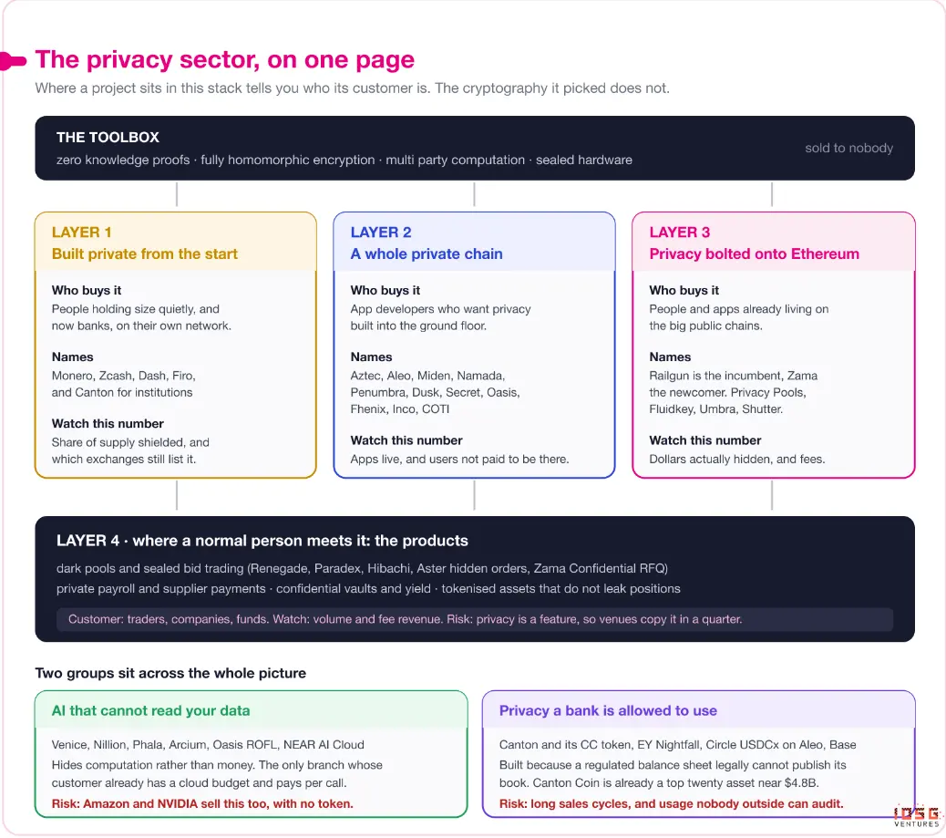Click the IOSG Ventures logo
The height and width of the screenshot is (838, 946).
pyautogui.click(x=917, y=816)
